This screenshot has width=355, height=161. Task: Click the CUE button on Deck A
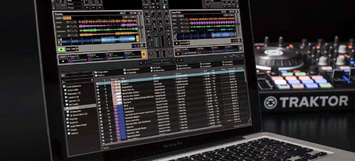click(x=68, y=49)
